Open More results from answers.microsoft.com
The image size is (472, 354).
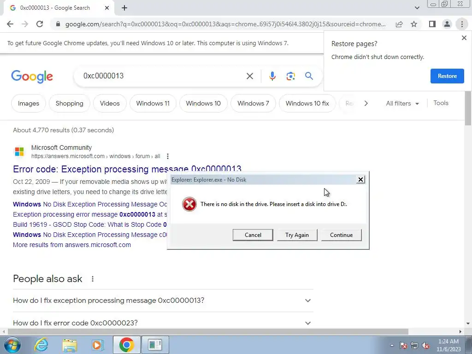click(x=72, y=245)
